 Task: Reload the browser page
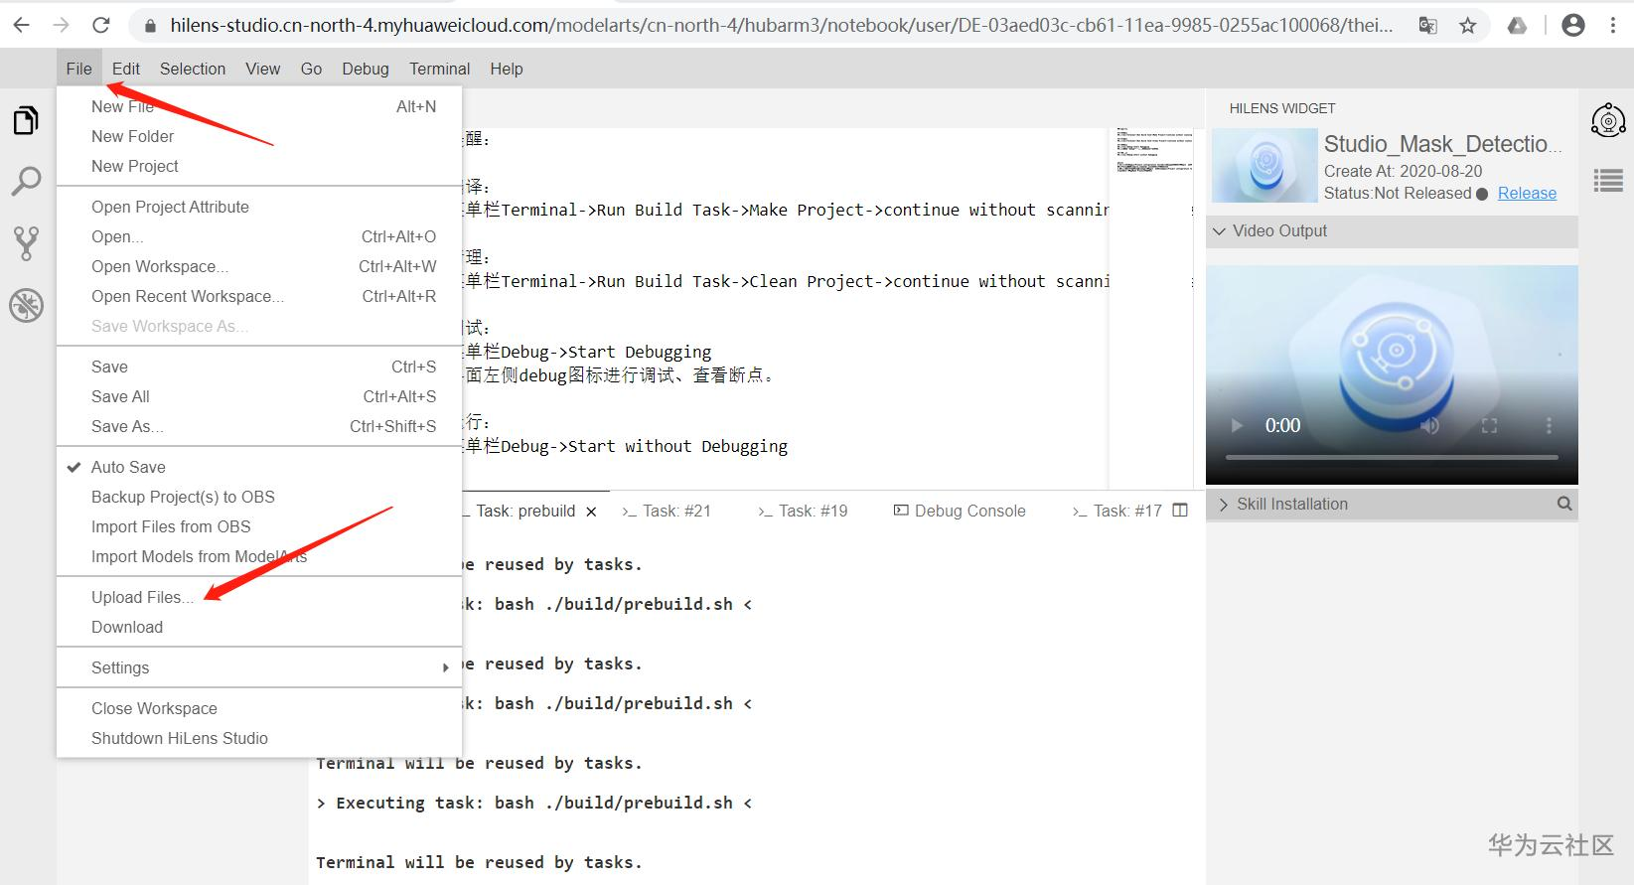[101, 25]
